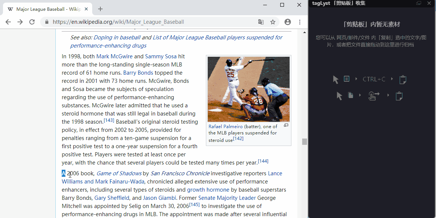Open Game of Shadows book link
436x218 pixels.
119,173
